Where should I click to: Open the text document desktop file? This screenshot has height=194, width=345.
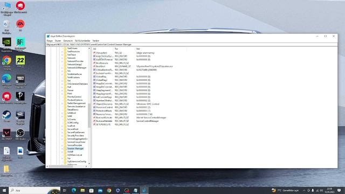coord(6,154)
